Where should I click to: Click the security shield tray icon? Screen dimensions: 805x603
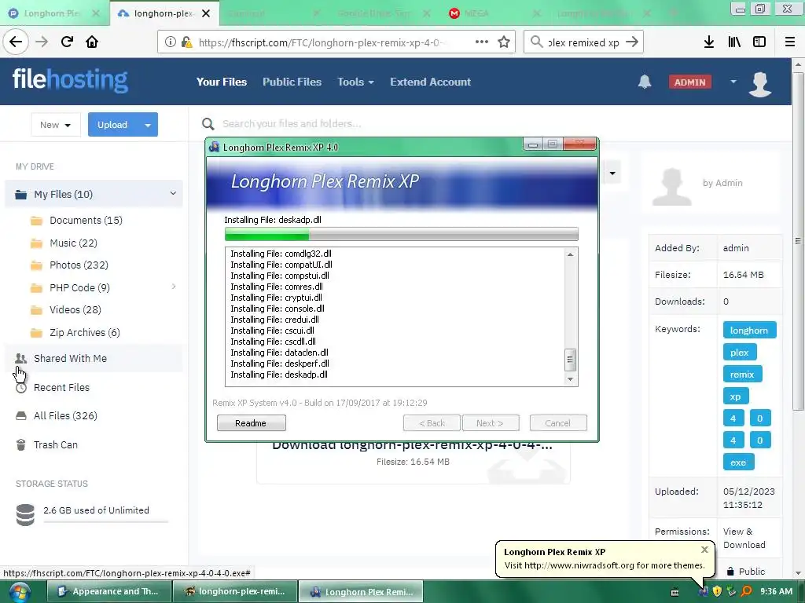coord(717,591)
